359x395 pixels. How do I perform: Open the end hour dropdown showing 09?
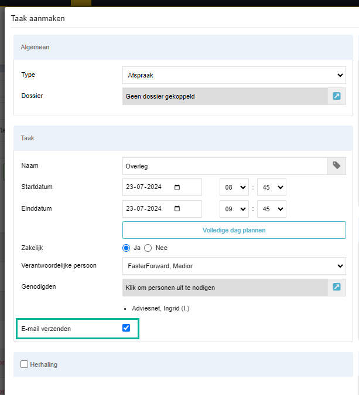coord(234,209)
